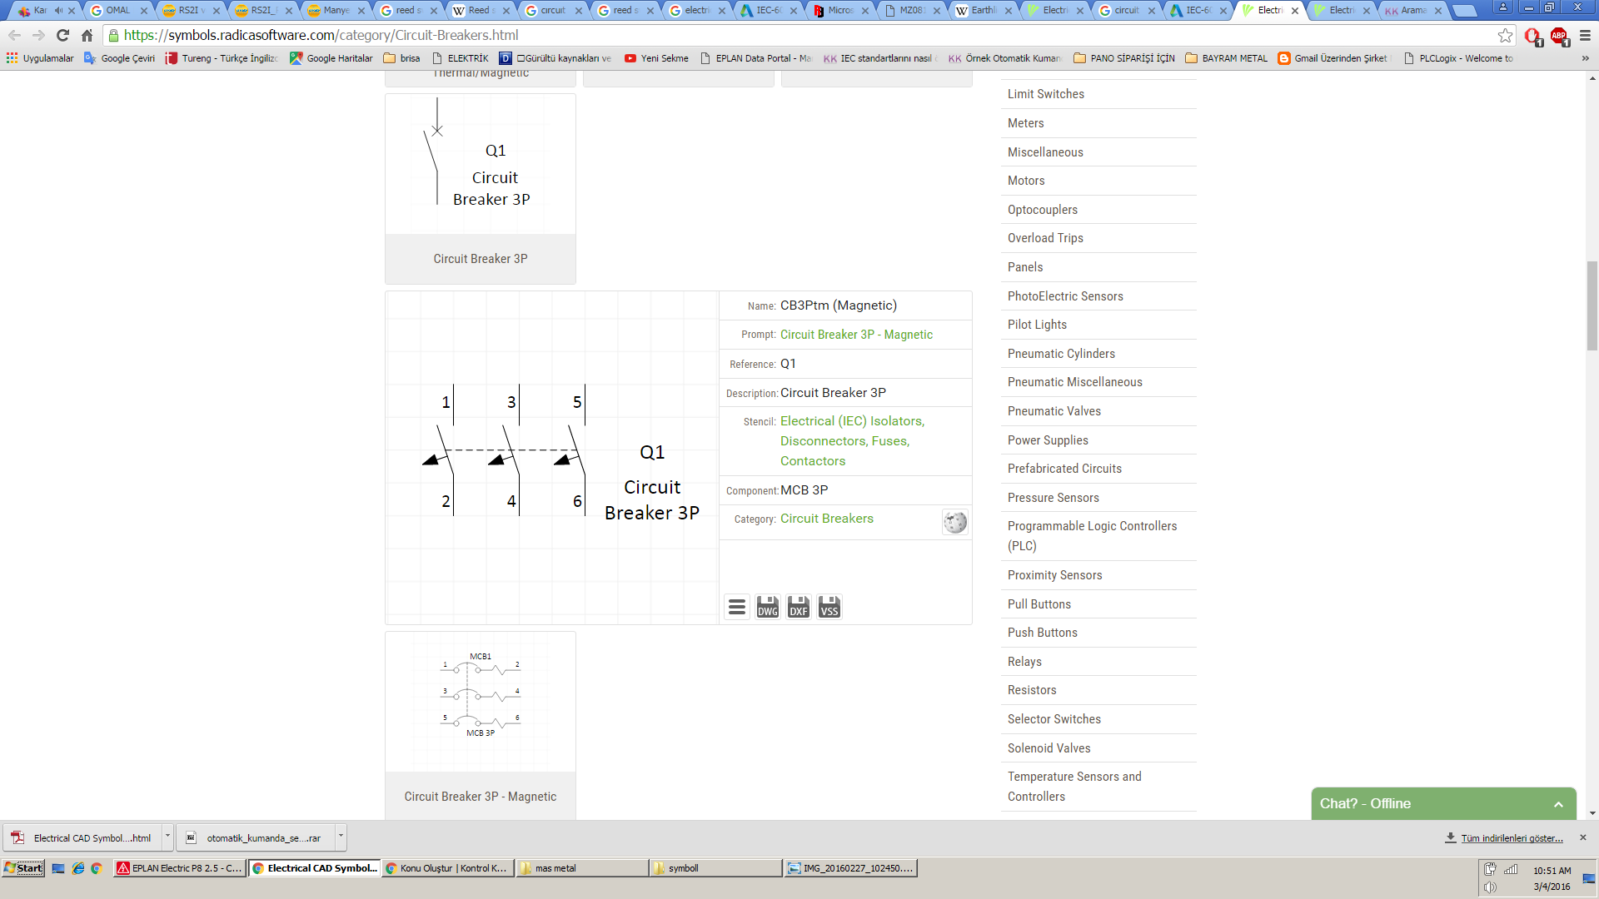Open the Limit Switches category
The height and width of the screenshot is (899, 1599).
pos(1046,94)
